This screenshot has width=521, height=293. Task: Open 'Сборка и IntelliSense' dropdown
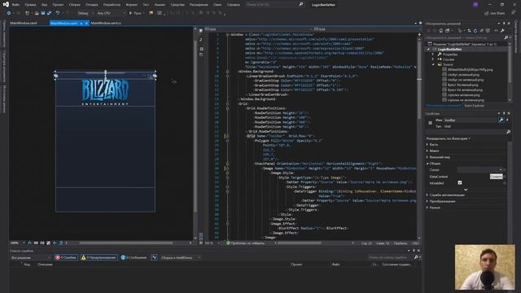[x=181, y=257]
